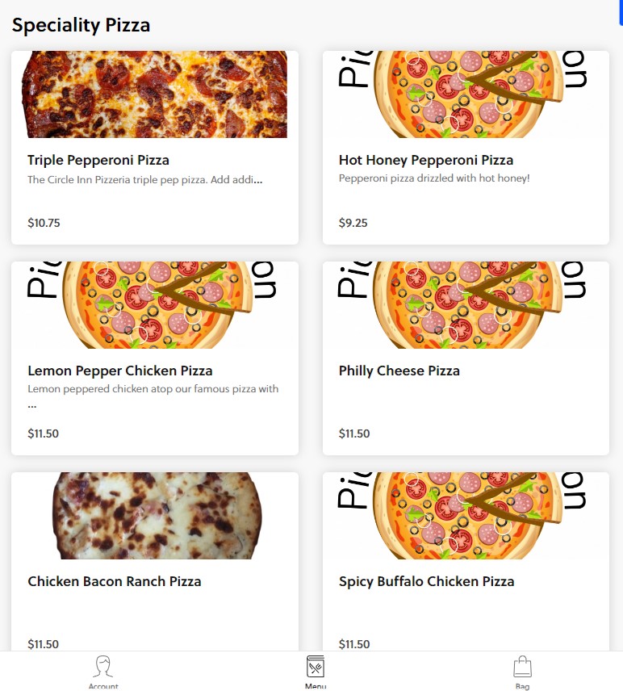
Task: Click the Triple Pepperoni description text
Action: tap(144, 179)
